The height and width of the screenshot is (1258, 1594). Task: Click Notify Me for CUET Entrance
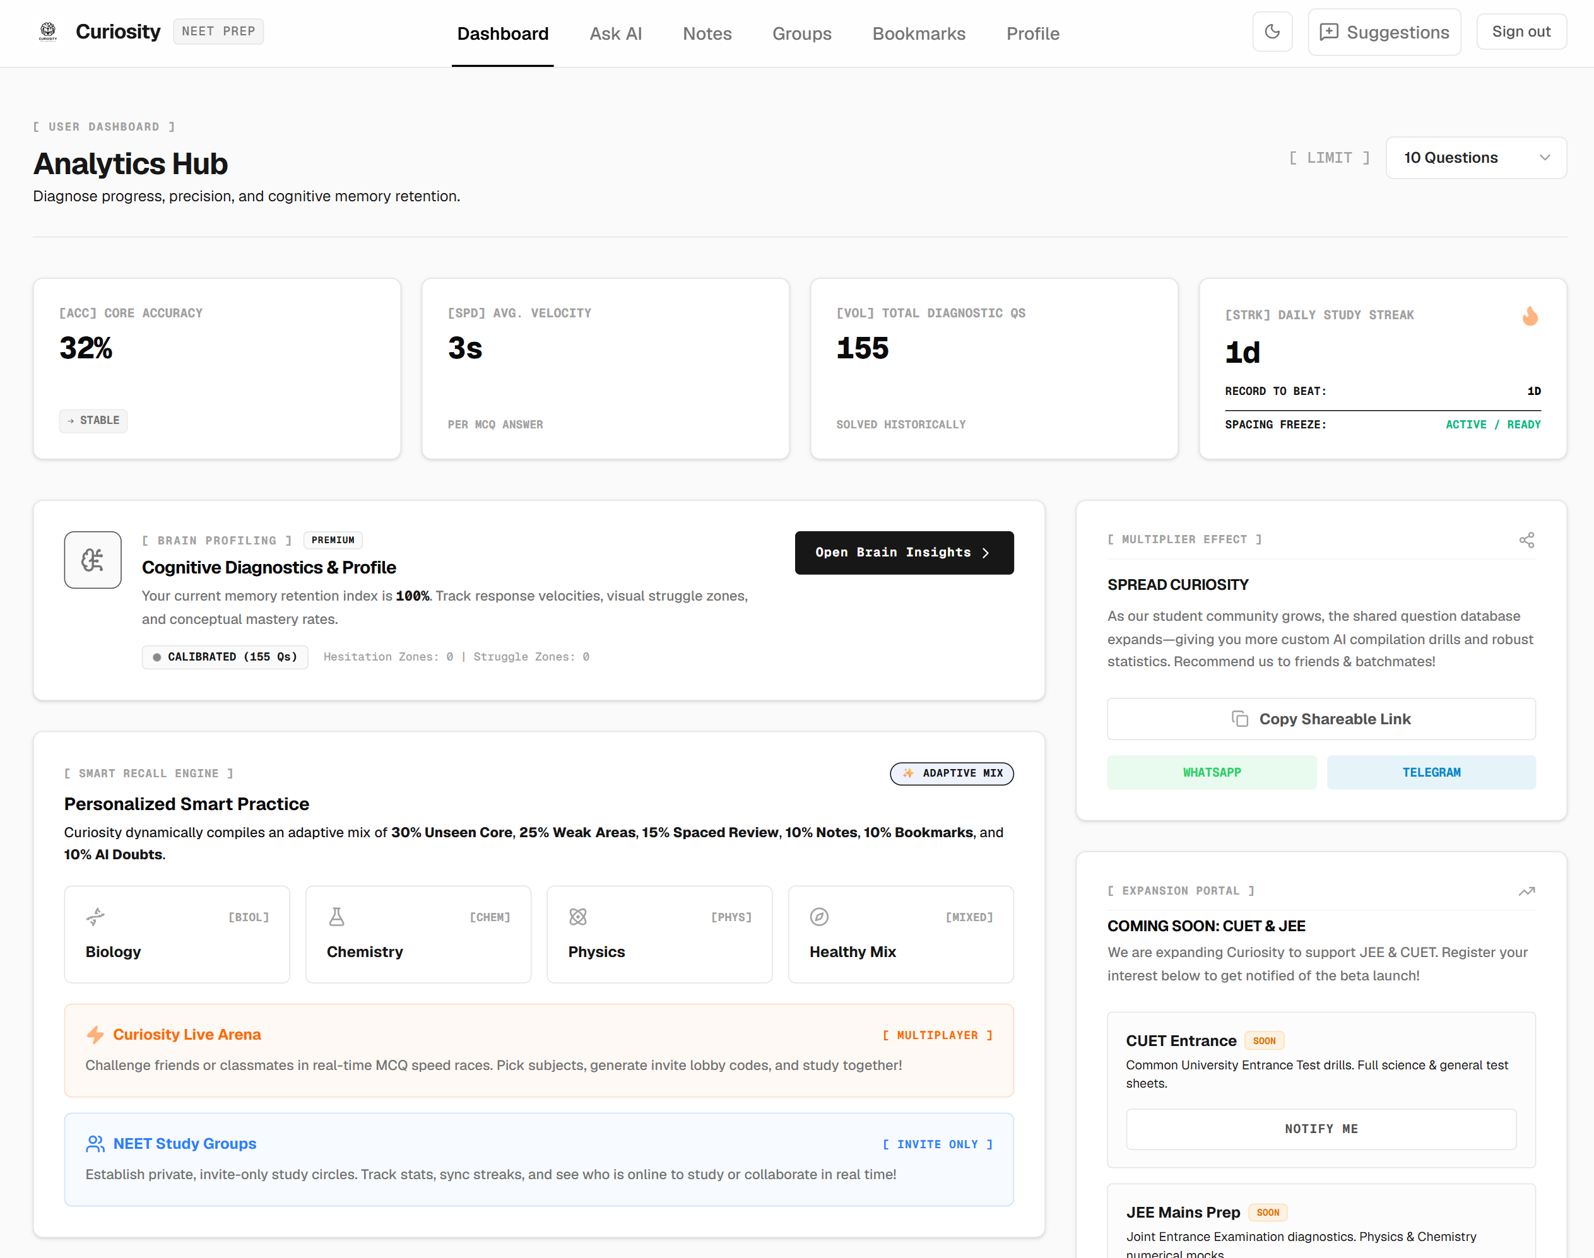pyautogui.click(x=1321, y=1129)
